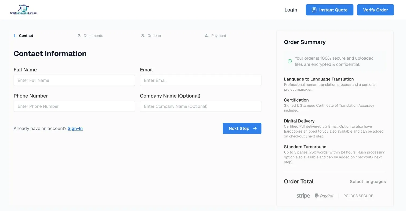Click the Certification heading in summary

pyautogui.click(x=296, y=100)
